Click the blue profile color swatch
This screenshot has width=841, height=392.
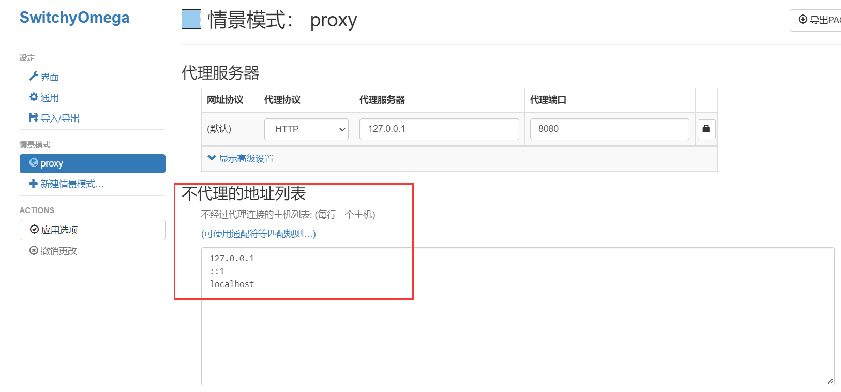191,20
